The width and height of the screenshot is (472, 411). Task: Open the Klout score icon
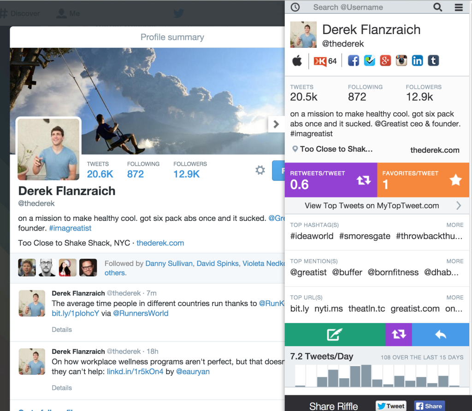(x=325, y=61)
